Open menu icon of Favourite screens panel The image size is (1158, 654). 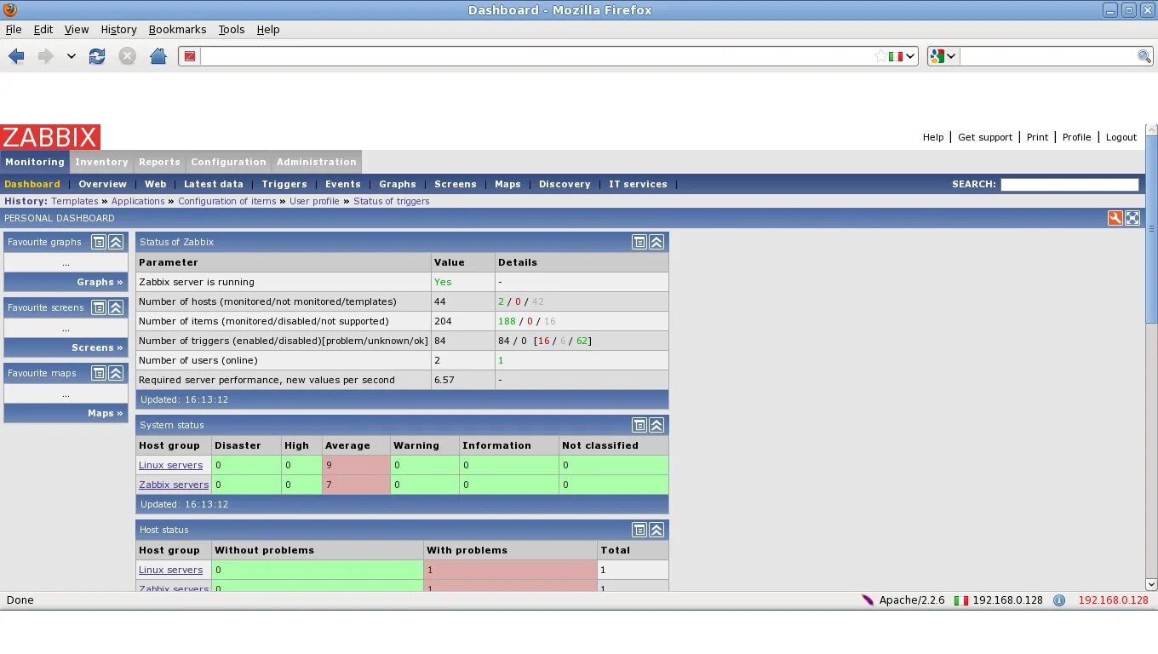point(99,307)
